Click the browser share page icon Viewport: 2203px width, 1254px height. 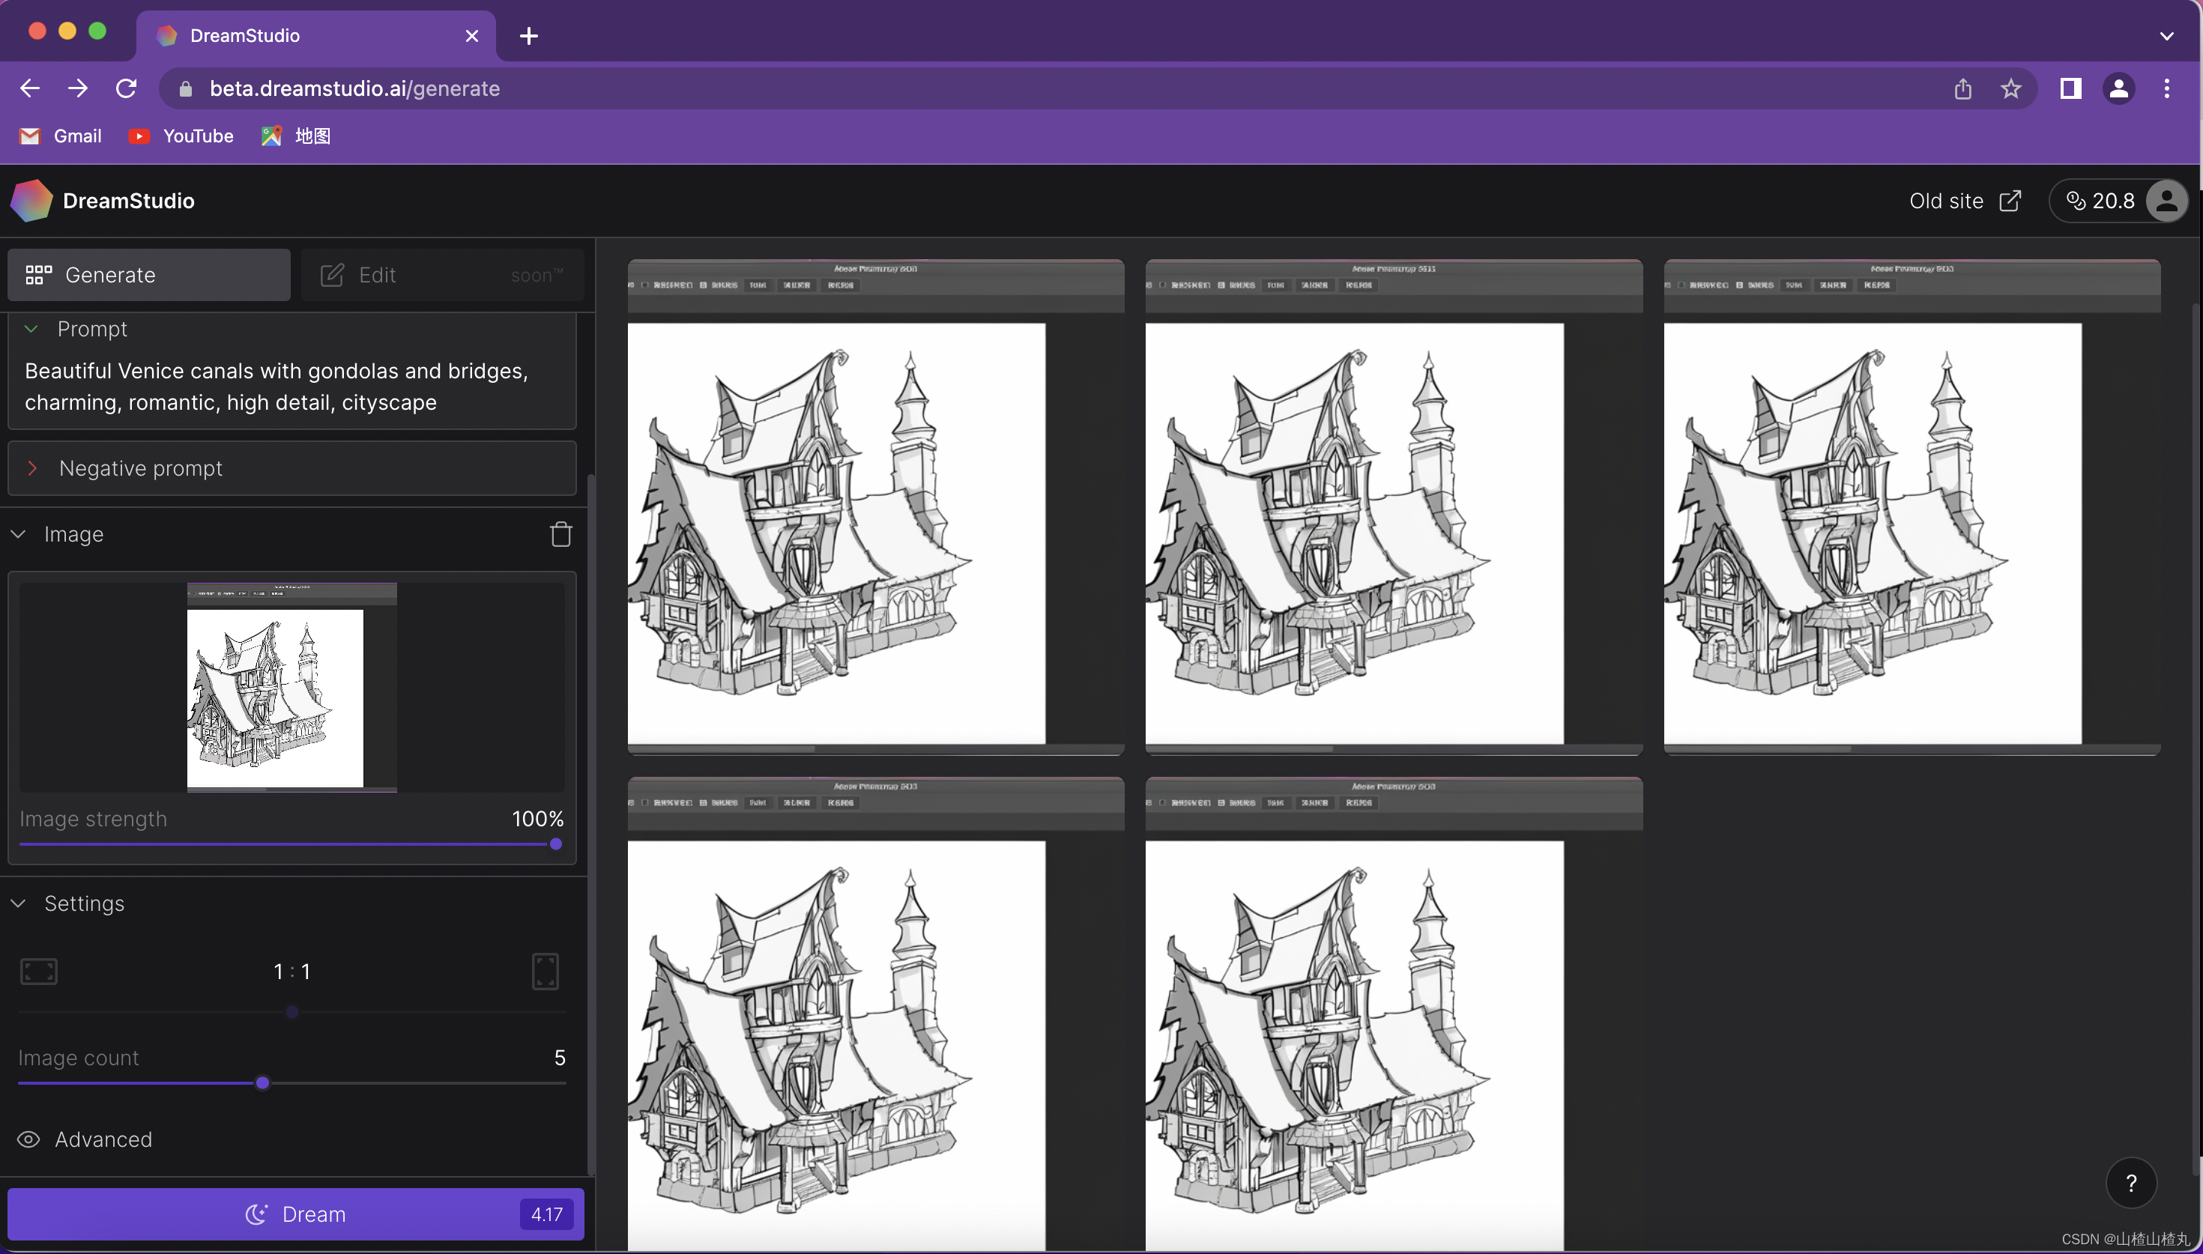(x=1962, y=88)
